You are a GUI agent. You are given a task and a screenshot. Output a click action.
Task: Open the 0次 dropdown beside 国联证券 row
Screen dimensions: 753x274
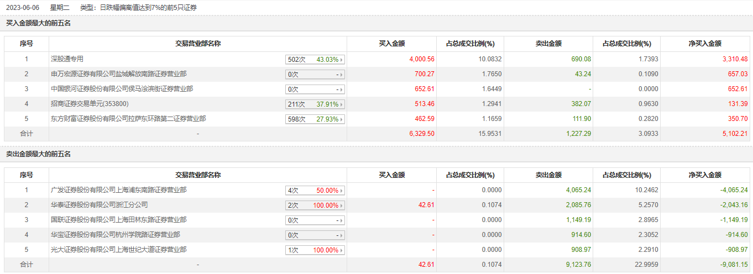pos(315,220)
